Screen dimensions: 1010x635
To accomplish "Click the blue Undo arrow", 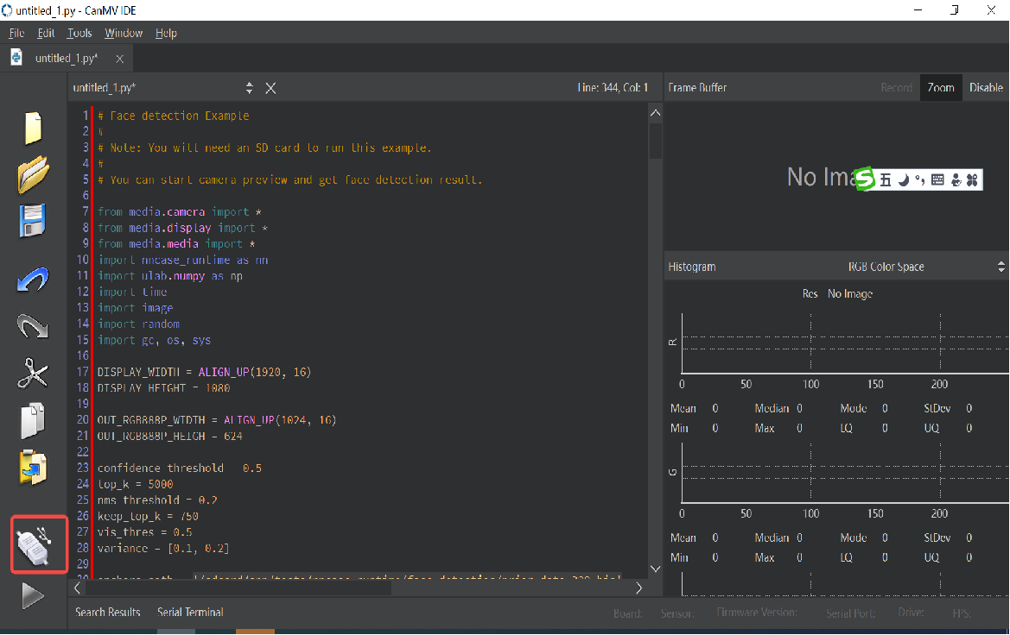I will tap(33, 280).
